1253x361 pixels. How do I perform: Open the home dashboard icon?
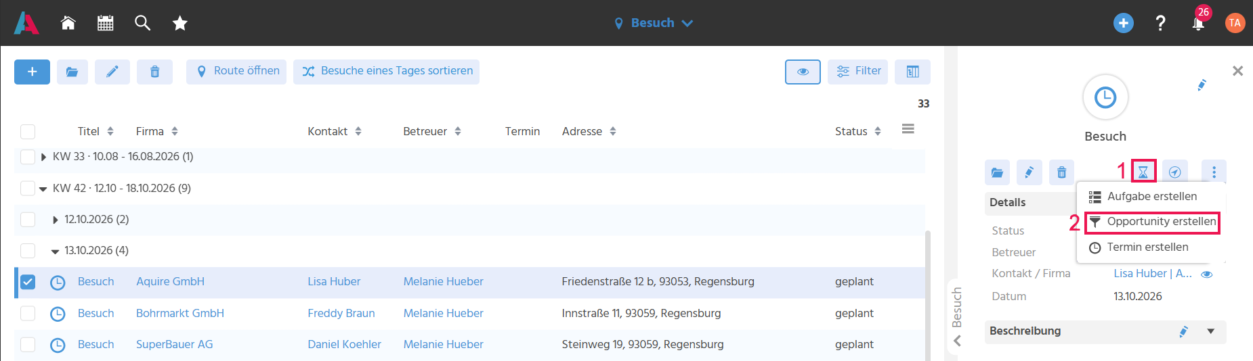pyautogui.click(x=68, y=23)
